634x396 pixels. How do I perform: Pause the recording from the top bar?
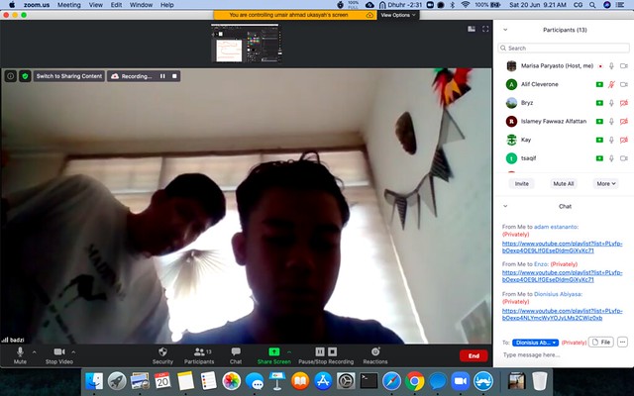(162, 75)
